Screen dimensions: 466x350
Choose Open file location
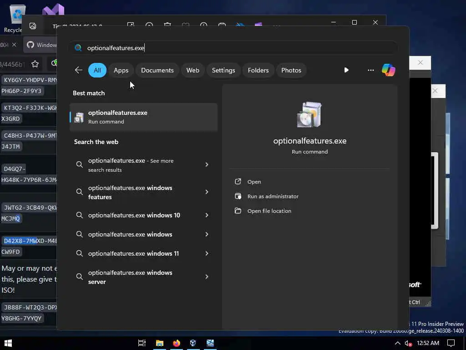[269, 211]
